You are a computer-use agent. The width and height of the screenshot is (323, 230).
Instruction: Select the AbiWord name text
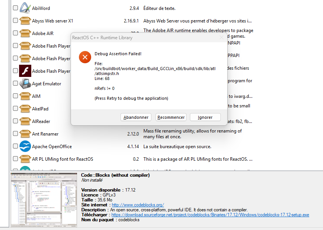coord(41,8)
